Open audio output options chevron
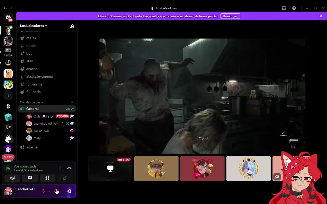The image size is (327, 204). coord(62,191)
